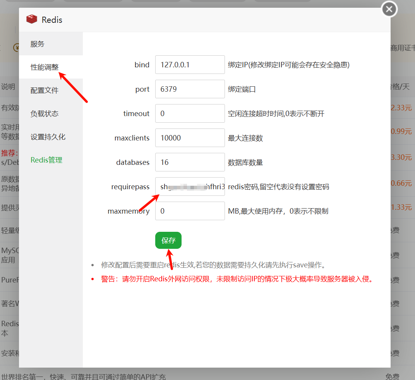The width and height of the screenshot is (415, 380).
Task: Focus the port 6379 input field
Action: coord(190,89)
